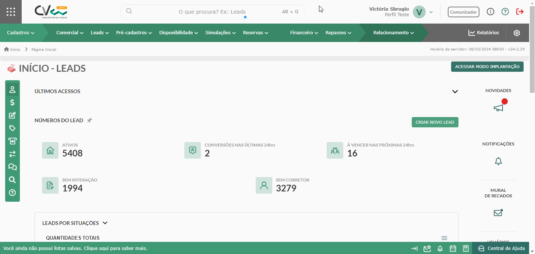
Task: Click Acessar Modo Implantação button
Action: point(487,67)
